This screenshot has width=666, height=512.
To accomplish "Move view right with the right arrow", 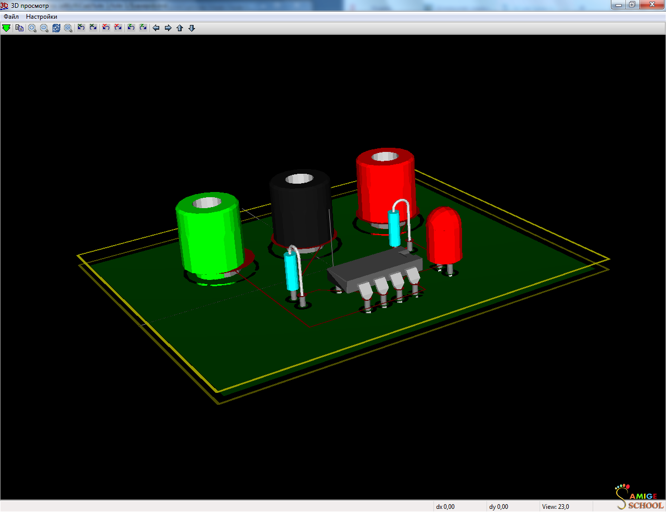I will point(168,28).
